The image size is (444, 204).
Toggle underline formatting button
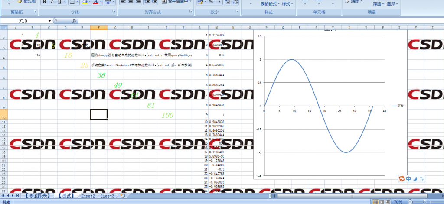59,2
